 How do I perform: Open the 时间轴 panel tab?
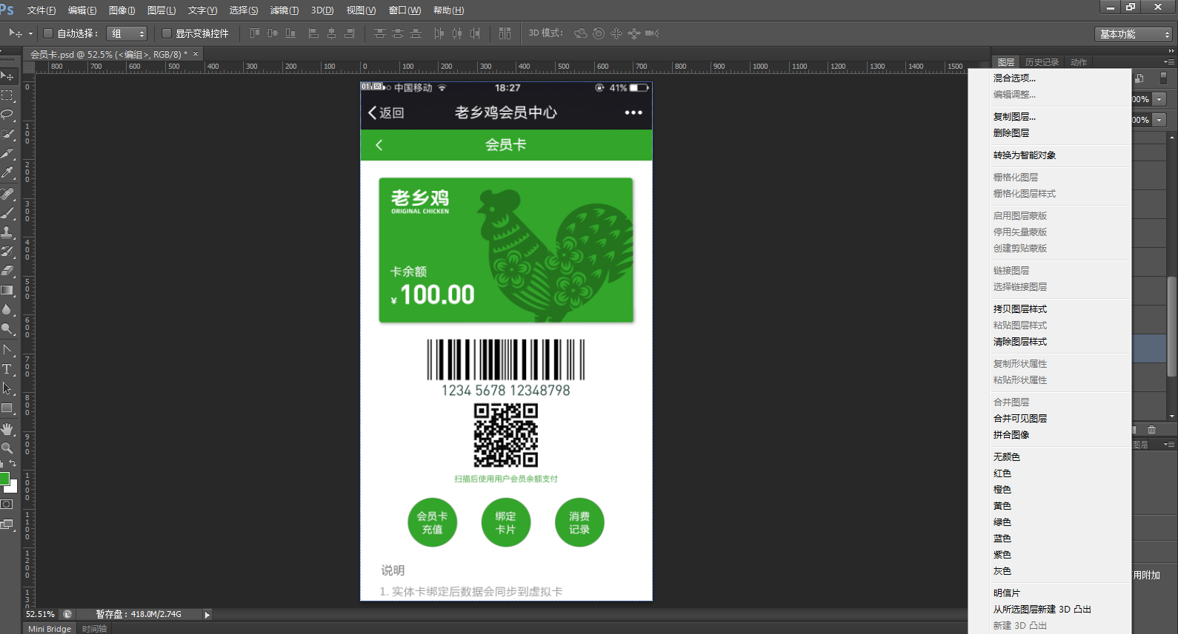94,629
